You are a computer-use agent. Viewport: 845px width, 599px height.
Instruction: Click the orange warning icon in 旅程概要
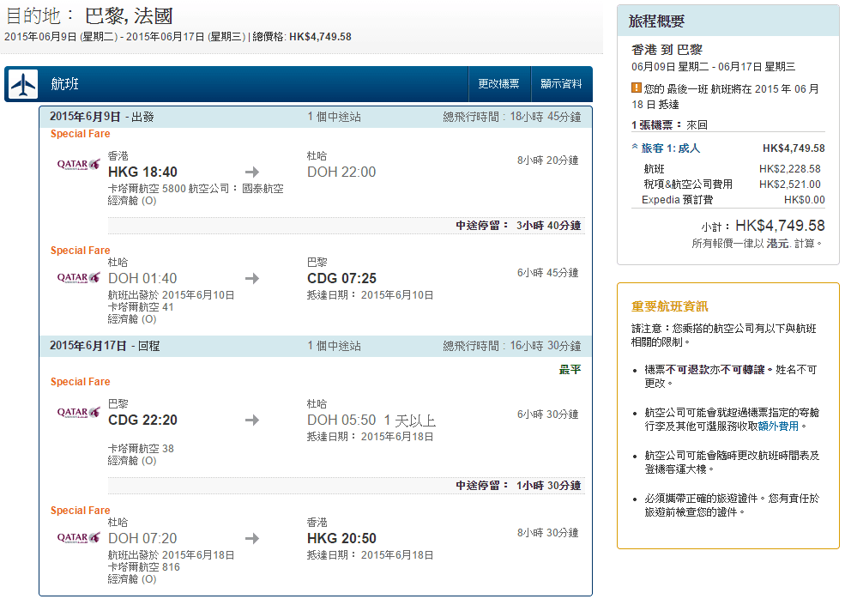[637, 88]
